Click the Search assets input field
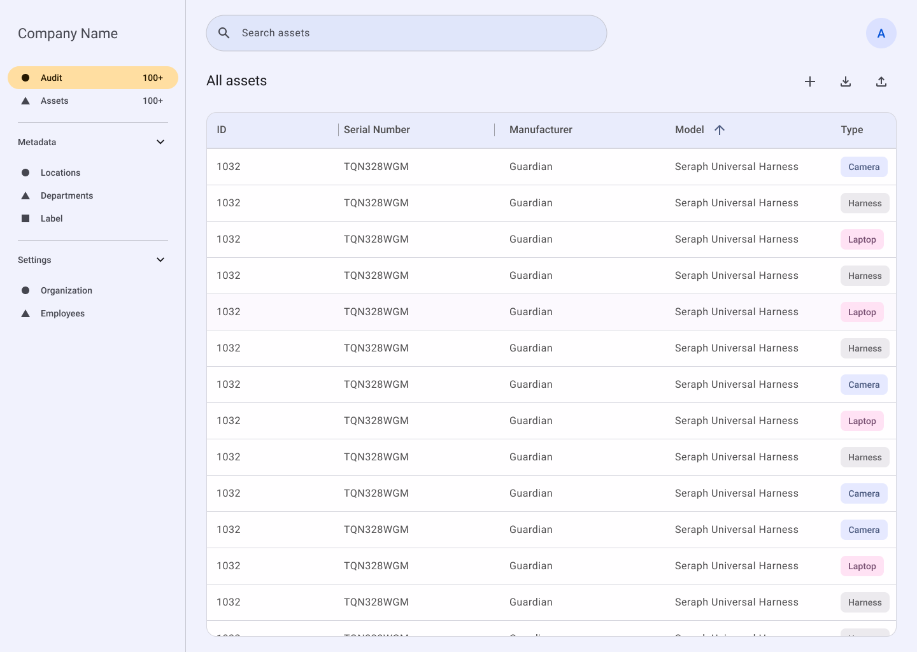 (414, 33)
